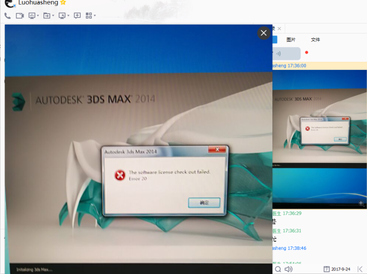Click the 医生 17:36:29 message header
The height and width of the screenshot is (274, 367).
point(287,213)
